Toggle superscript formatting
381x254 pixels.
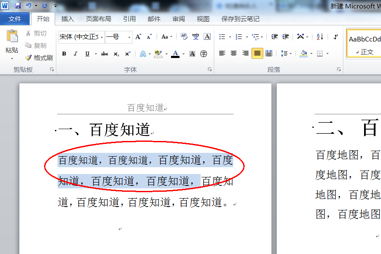click(x=128, y=54)
